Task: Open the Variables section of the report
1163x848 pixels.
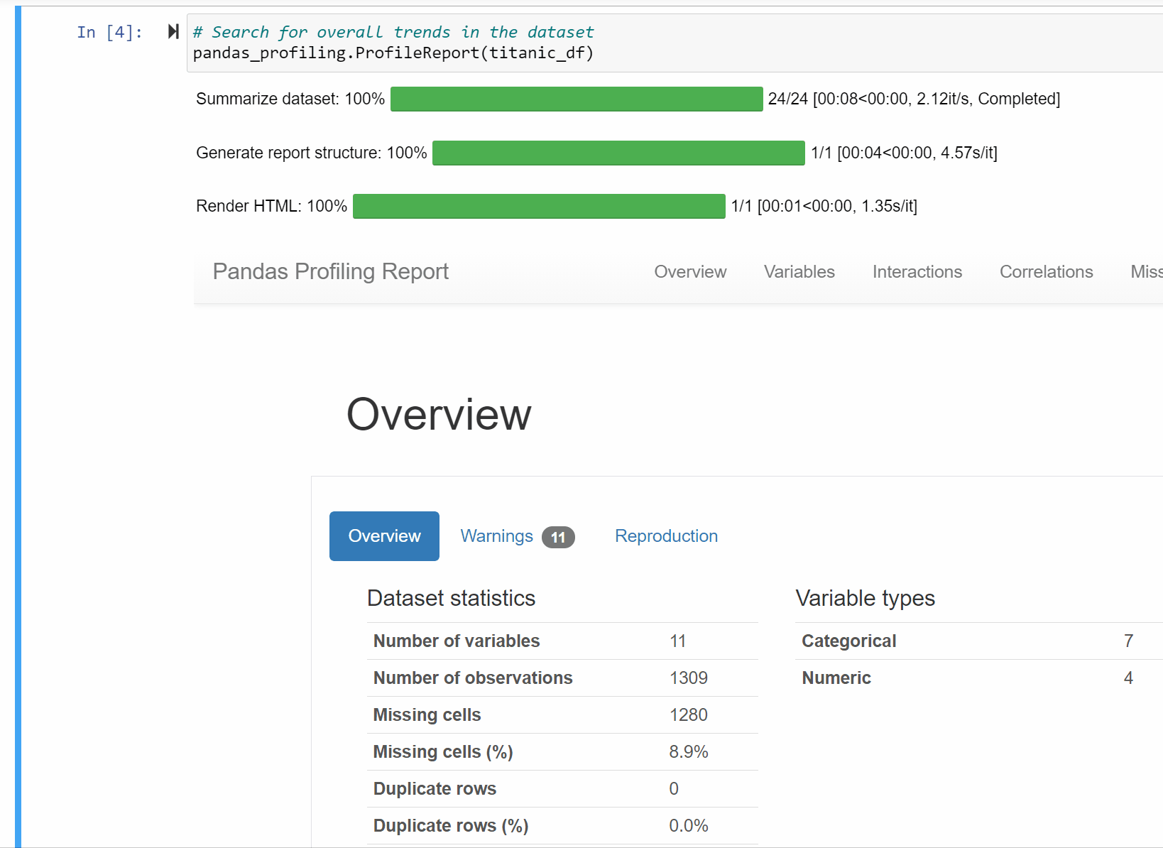Action: pyautogui.click(x=799, y=272)
